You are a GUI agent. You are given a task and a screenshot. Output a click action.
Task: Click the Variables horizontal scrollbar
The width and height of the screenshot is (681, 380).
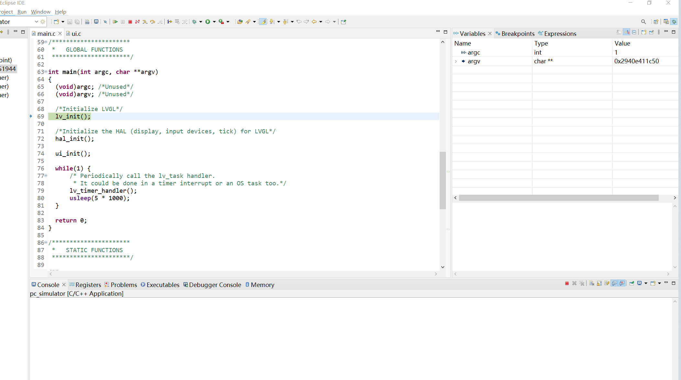pyautogui.click(x=558, y=198)
